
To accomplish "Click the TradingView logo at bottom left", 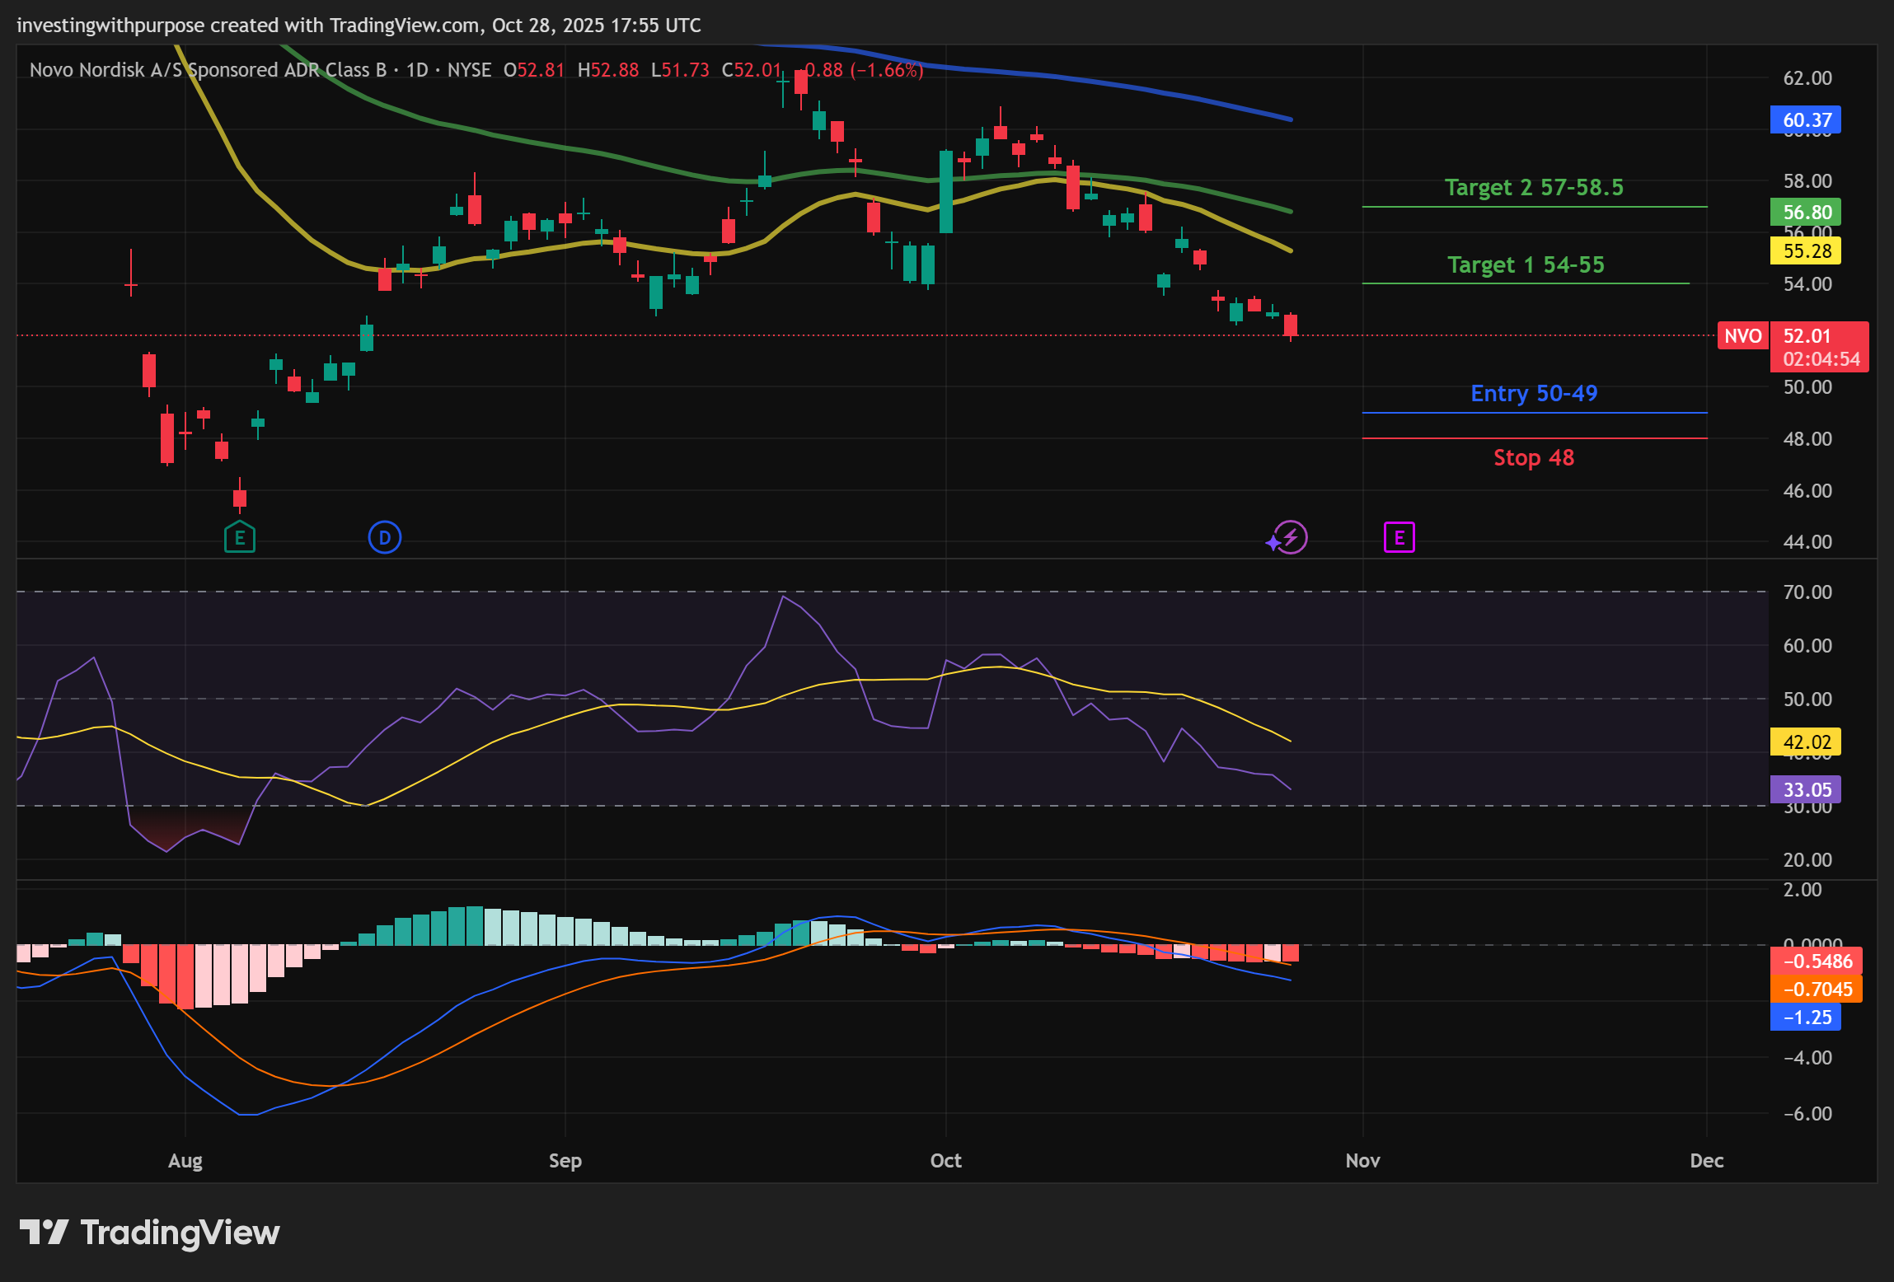I will 149,1233.
